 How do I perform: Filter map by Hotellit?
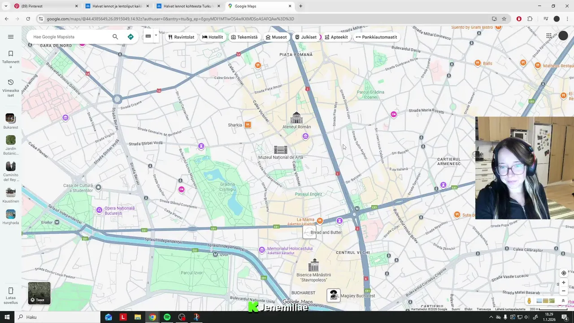[213, 37]
